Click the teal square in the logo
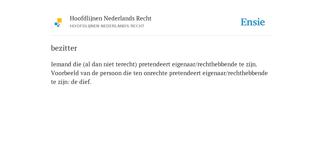 pos(58,26)
